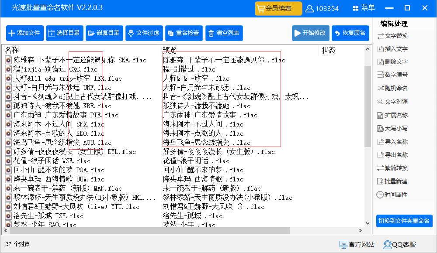
Task: Select the 随机命名 random naming tool
Action: tap(393, 88)
